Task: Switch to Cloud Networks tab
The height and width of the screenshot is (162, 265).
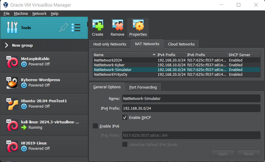Action: click(x=181, y=44)
